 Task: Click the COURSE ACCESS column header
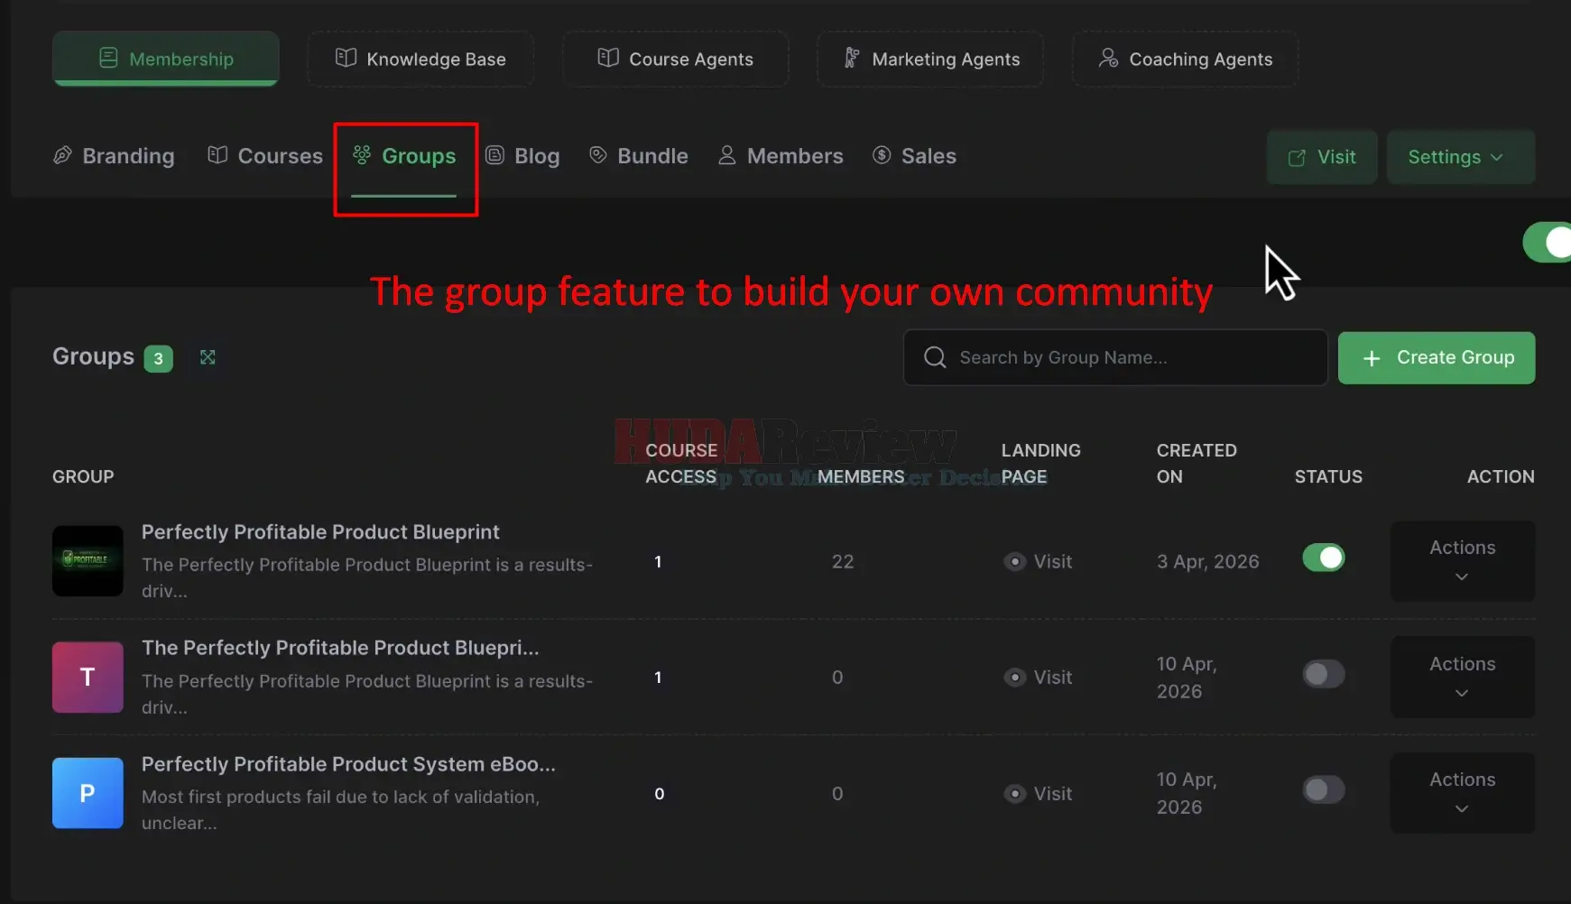[681, 463]
